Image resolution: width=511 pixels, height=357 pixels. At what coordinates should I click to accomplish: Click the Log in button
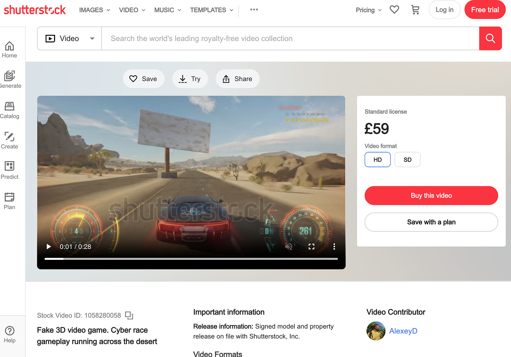[444, 10]
